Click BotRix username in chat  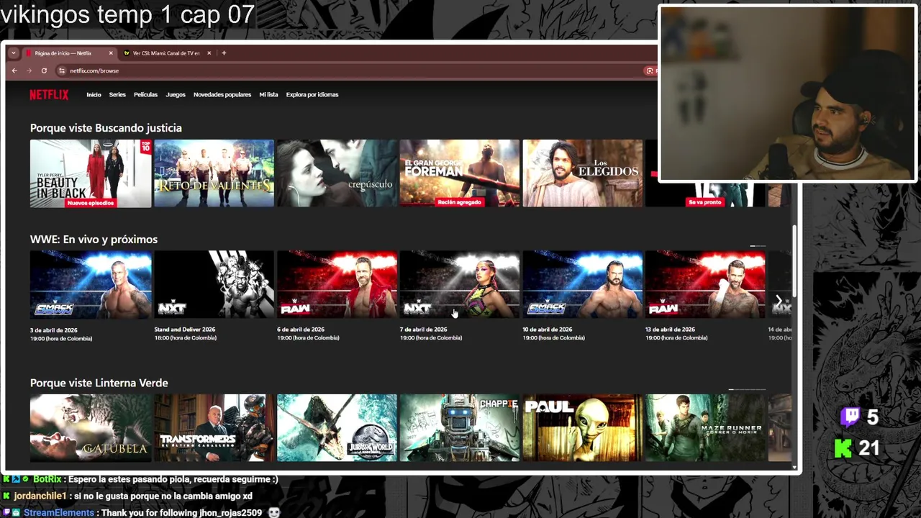point(47,479)
